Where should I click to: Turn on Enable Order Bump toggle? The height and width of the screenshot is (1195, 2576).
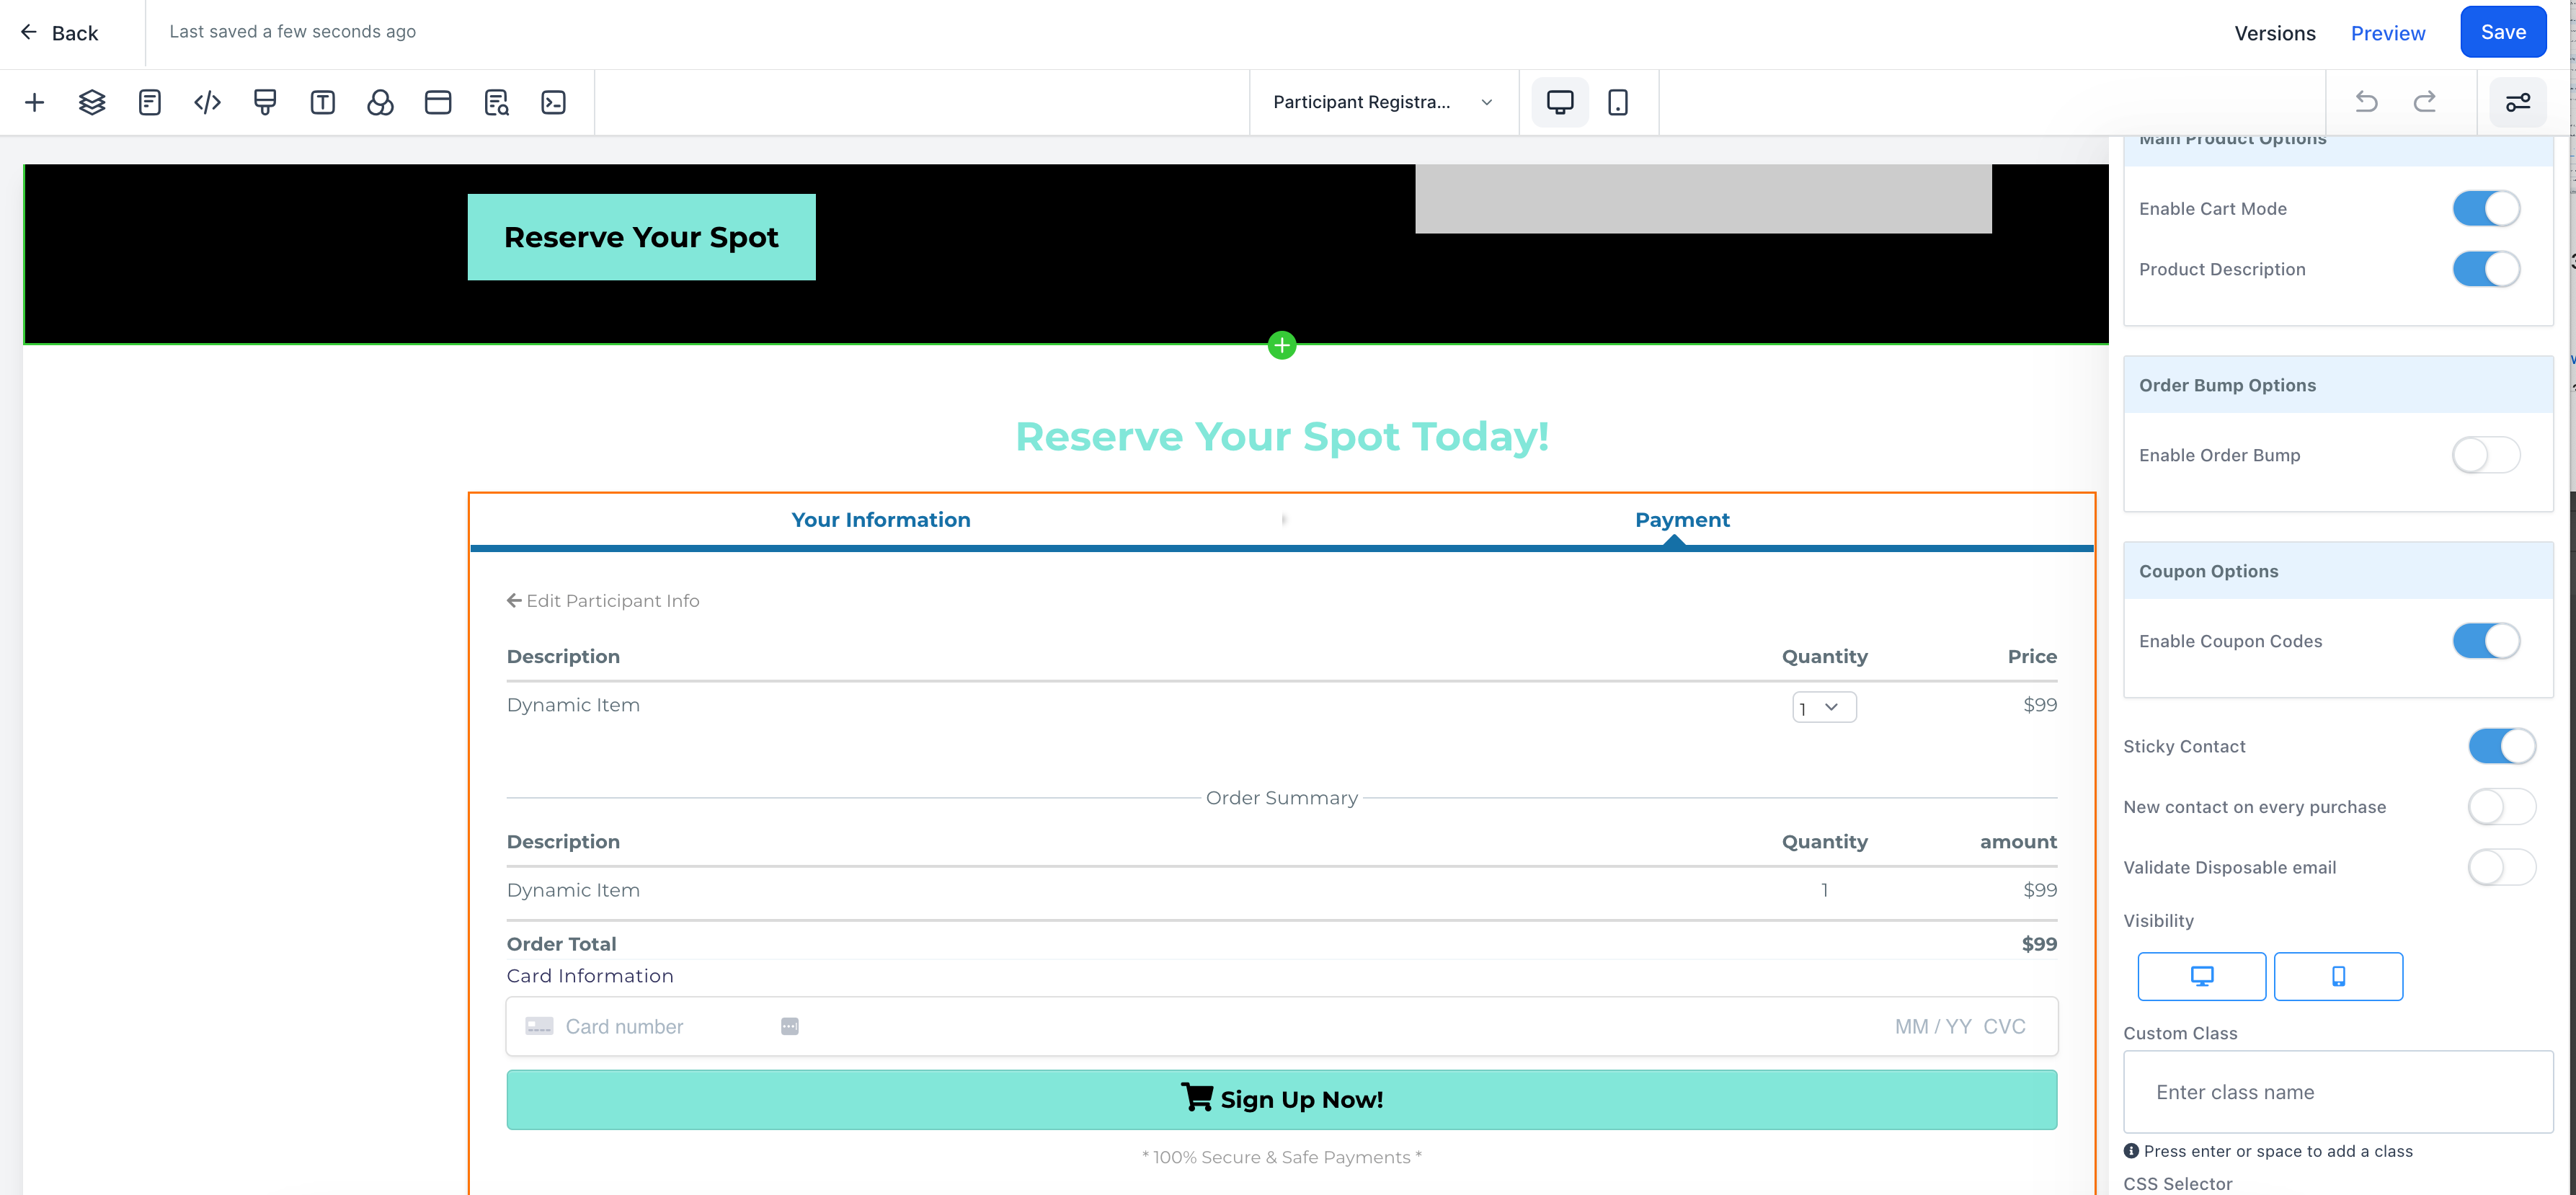tap(2486, 455)
